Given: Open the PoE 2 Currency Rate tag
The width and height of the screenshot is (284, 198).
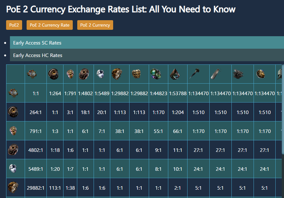Looking at the screenshot, I should tap(50, 25).
